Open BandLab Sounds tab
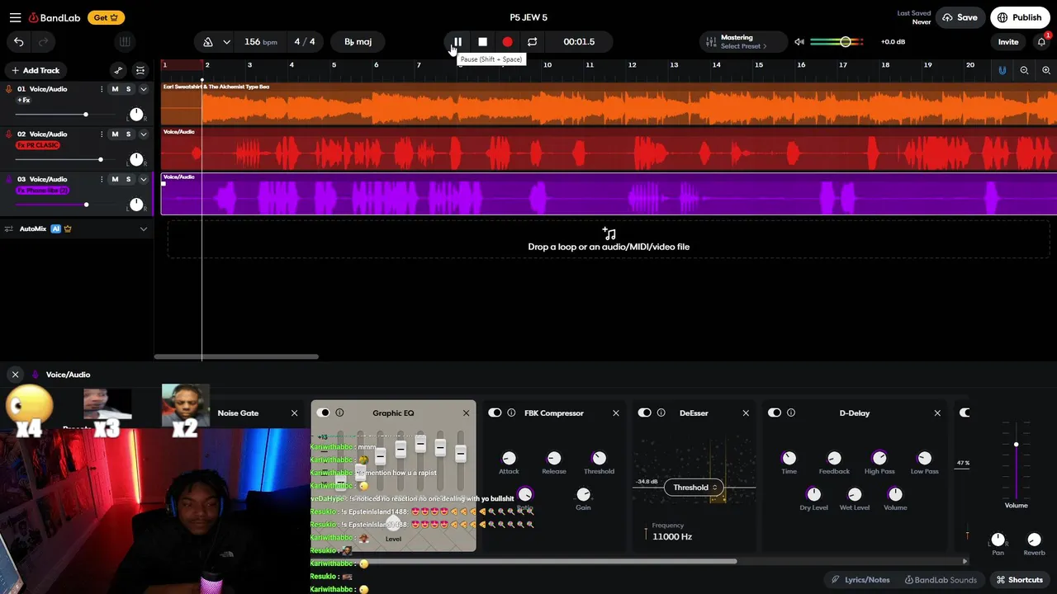Image resolution: width=1057 pixels, height=594 pixels. pos(941,580)
